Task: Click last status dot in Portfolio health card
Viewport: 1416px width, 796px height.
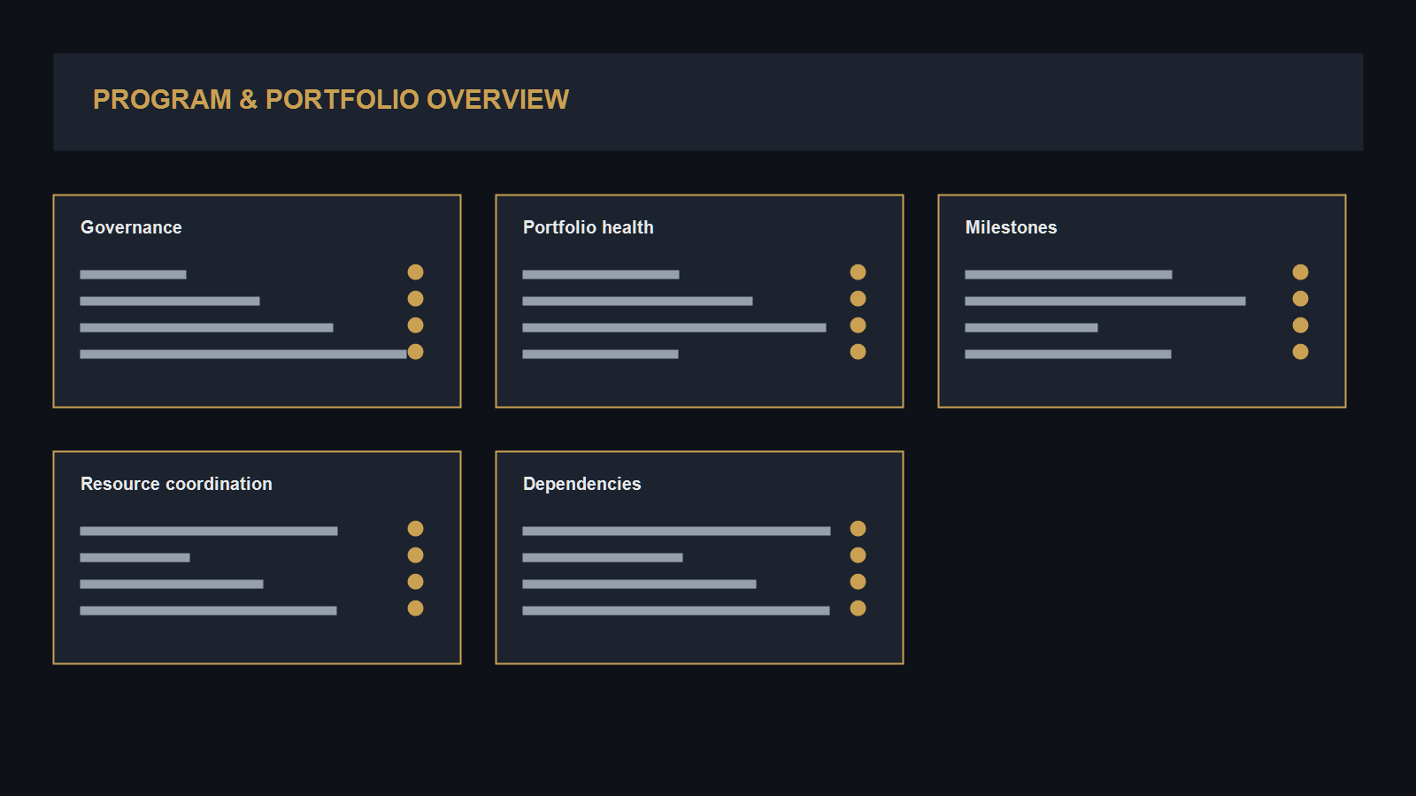Action: 858,352
